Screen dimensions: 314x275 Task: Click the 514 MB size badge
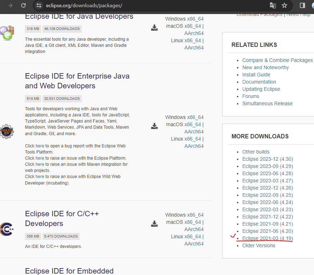click(x=33, y=99)
